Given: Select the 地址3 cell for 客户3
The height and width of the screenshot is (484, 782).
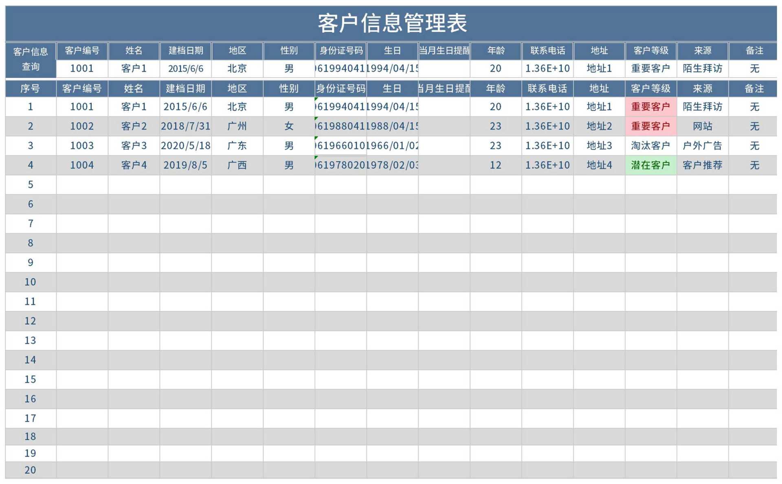Looking at the screenshot, I should point(599,145).
